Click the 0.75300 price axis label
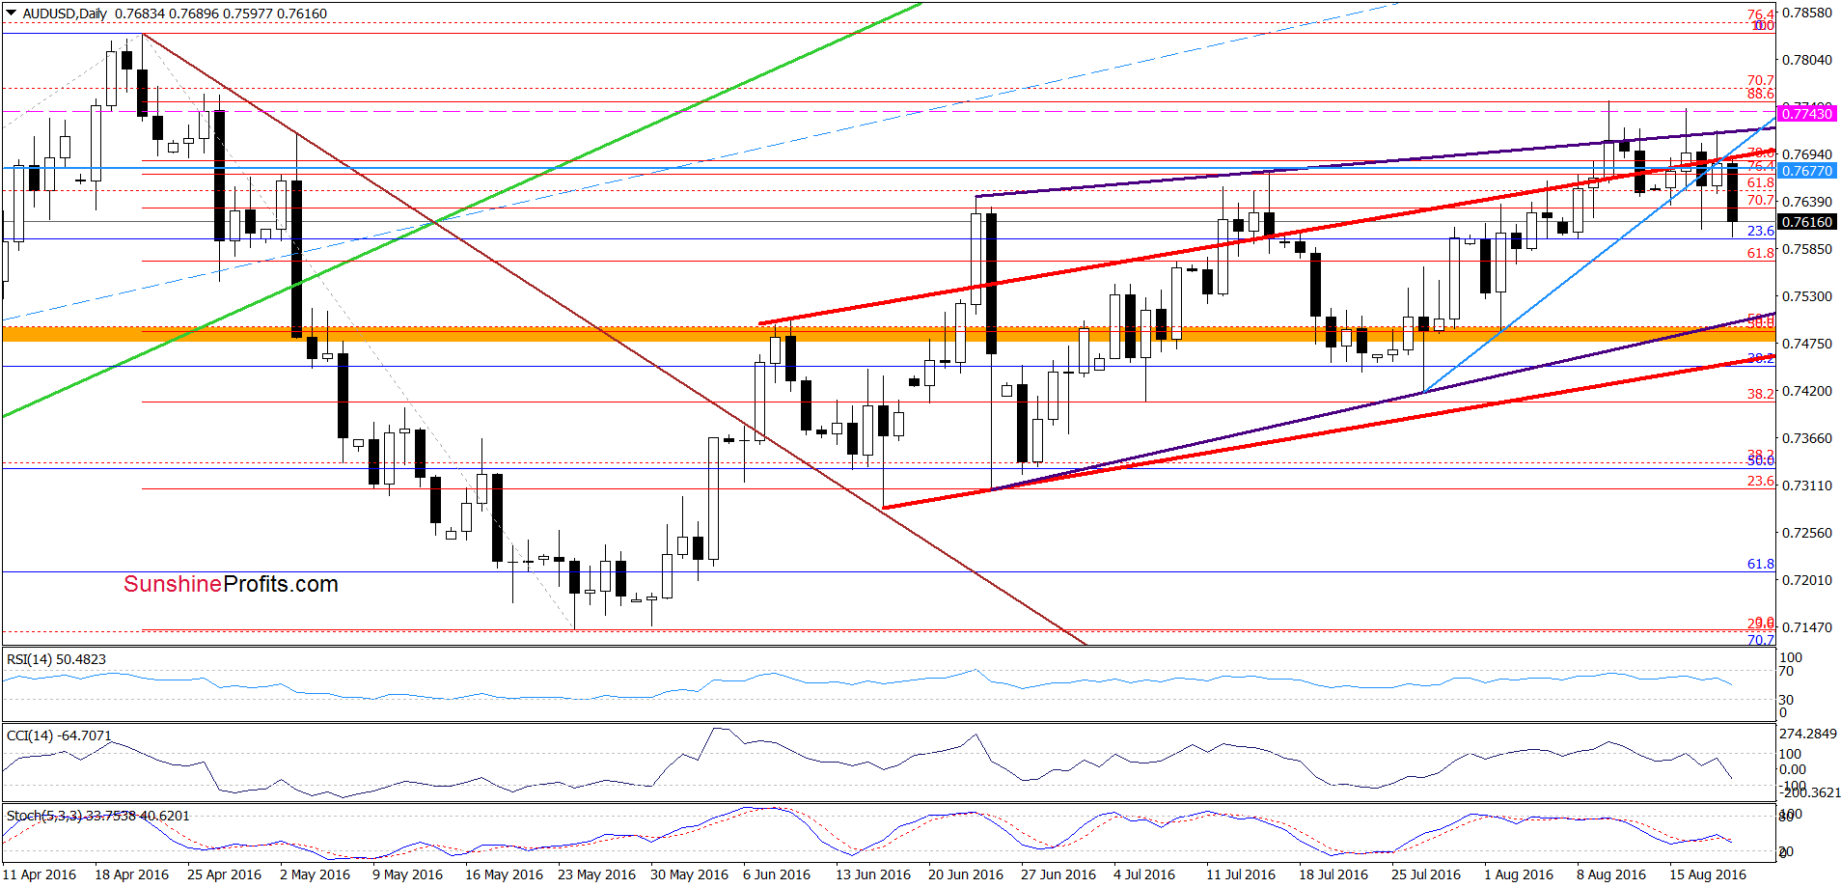This screenshot has width=1841, height=888. click(x=1806, y=296)
